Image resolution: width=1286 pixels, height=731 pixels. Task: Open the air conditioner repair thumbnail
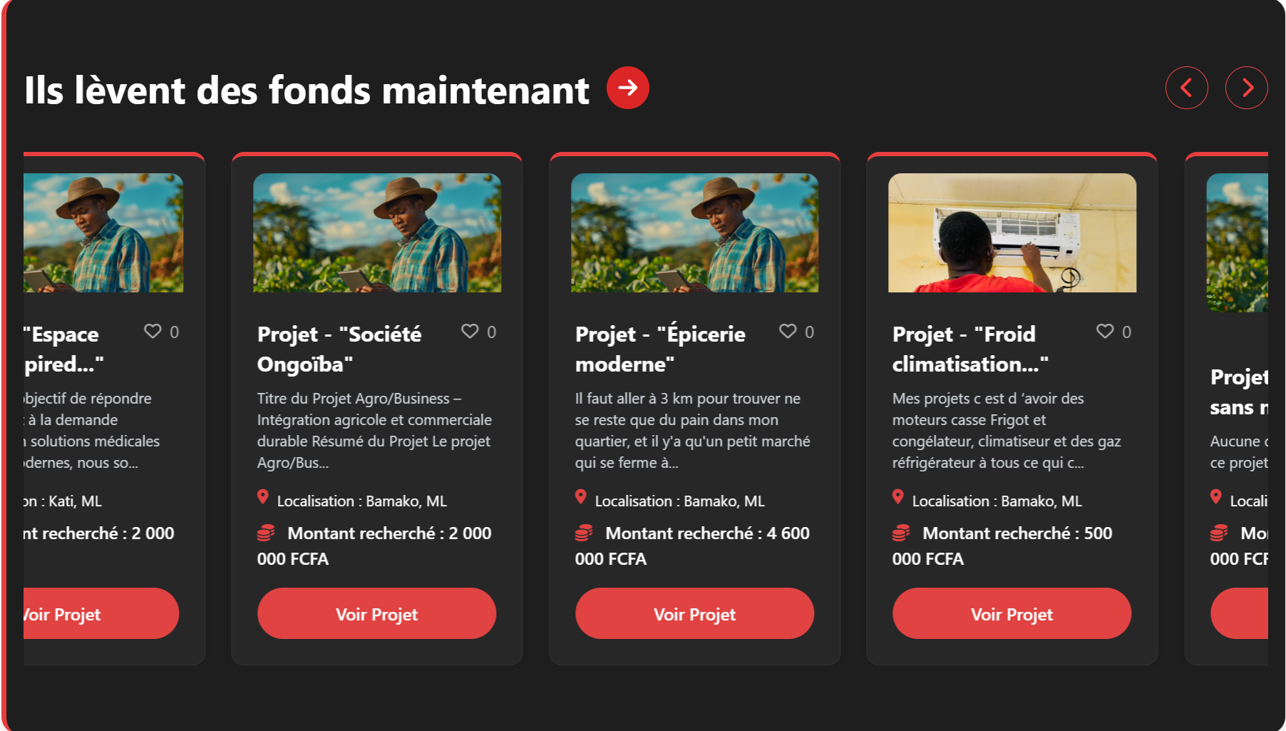(1012, 232)
